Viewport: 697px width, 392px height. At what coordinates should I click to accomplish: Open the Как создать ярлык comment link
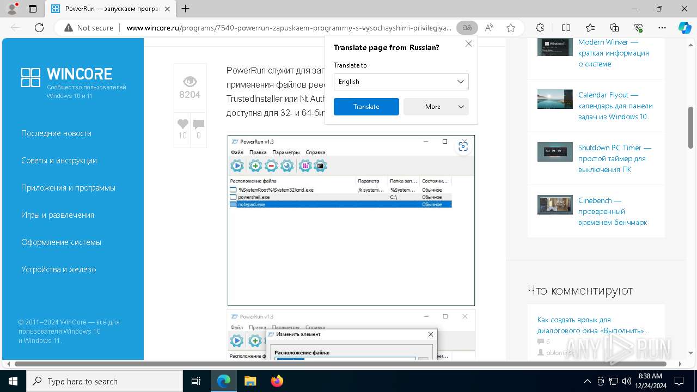coord(593,325)
